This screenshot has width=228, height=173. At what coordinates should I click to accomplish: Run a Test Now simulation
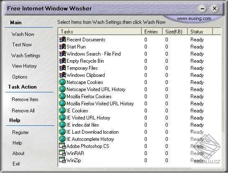[22, 45]
